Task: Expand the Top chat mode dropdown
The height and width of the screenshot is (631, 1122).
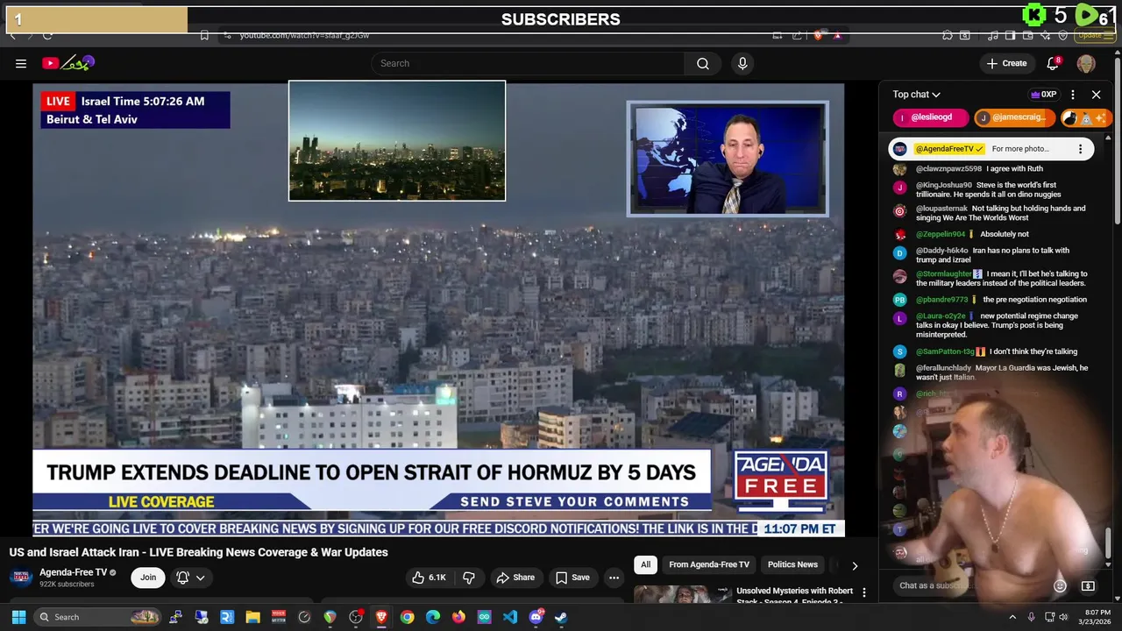Action: point(917,95)
